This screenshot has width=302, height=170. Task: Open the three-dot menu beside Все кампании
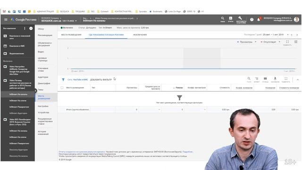coord(25,28)
